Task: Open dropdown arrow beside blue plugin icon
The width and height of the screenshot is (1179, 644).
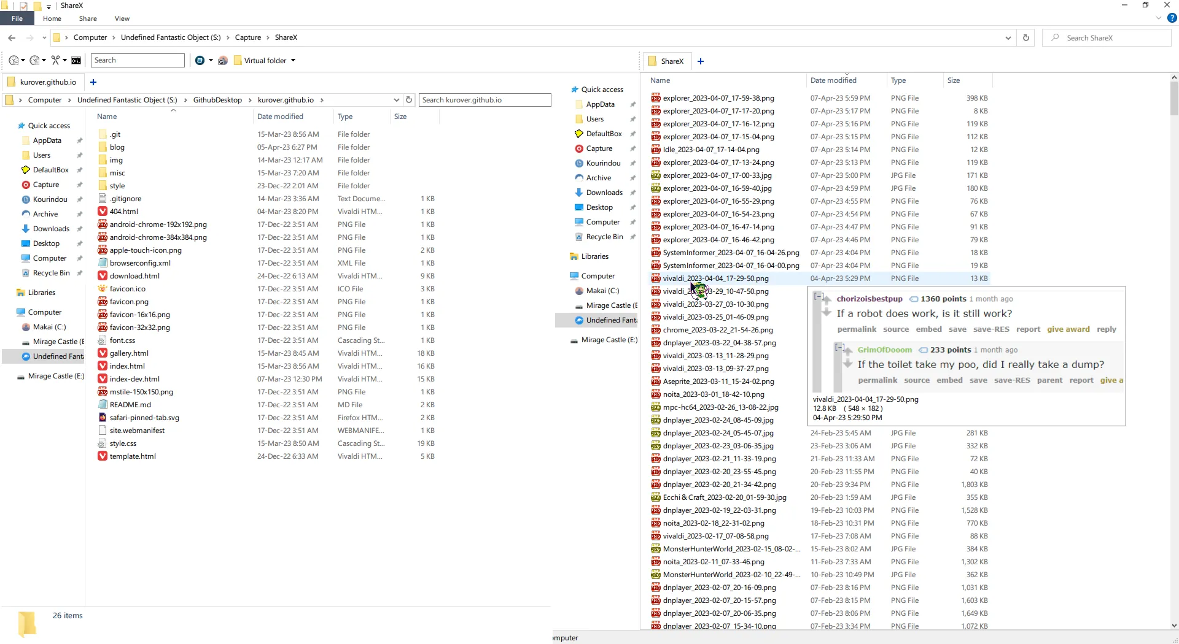Action: [x=211, y=60]
